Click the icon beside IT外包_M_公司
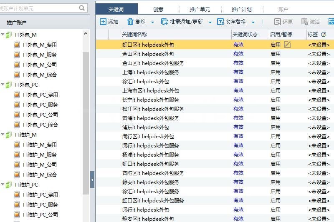Image resolution: width=334 pixels, height=222 pixels. pos(17,65)
